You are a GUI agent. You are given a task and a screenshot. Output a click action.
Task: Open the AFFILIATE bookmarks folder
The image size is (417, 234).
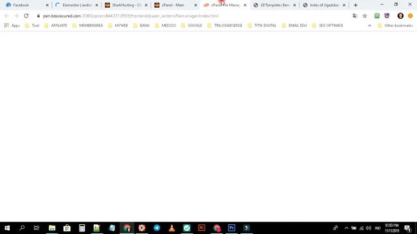coord(56,25)
